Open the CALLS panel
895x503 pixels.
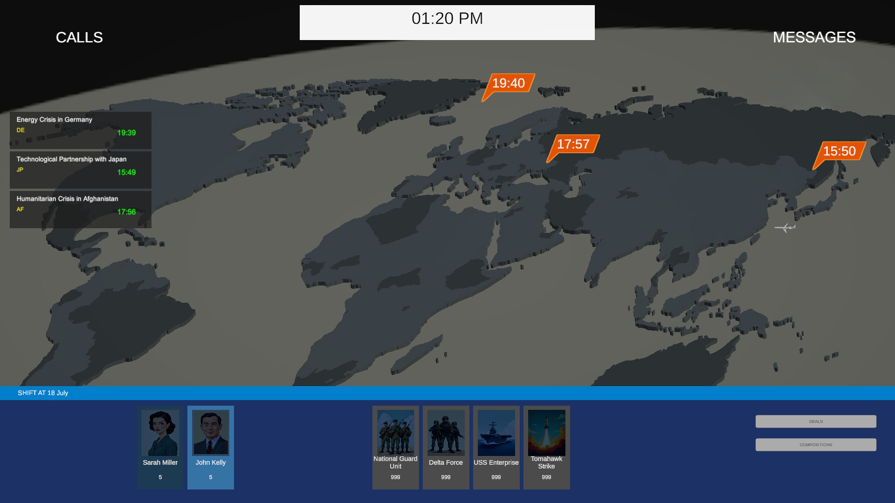point(79,37)
